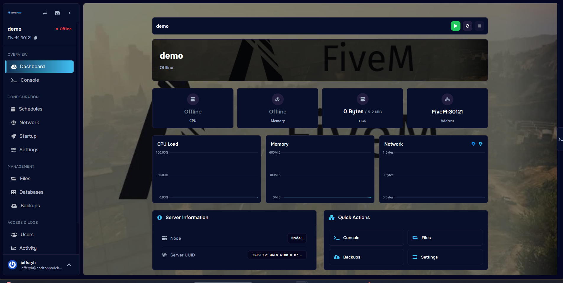Click the Server Information info icon
The width and height of the screenshot is (563, 283).
(160, 218)
